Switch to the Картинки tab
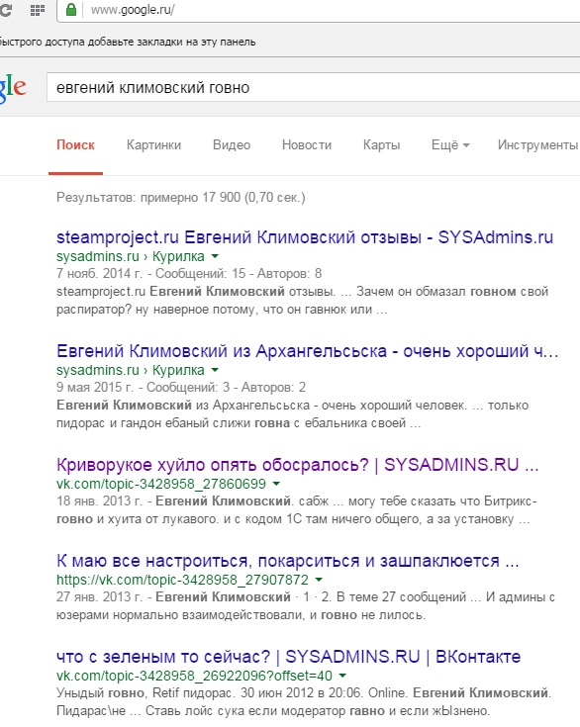The width and height of the screenshot is (580, 727). 153,145
